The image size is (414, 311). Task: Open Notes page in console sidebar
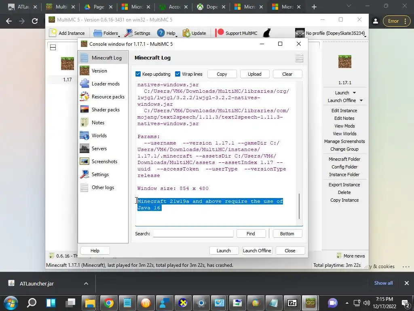[x=103, y=122]
